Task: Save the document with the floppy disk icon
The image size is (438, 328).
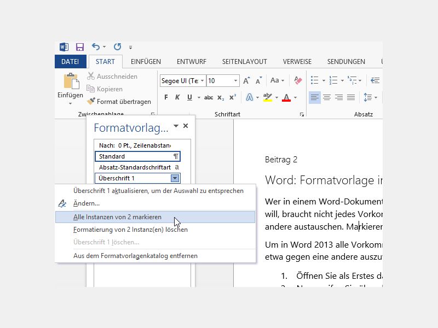Action: click(80, 47)
